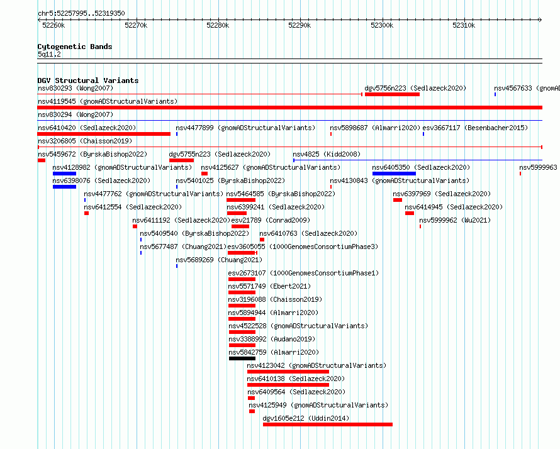Click the nsv830293 (Wong2007) variant label
This screenshot has width=560, height=449.
[76, 88]
